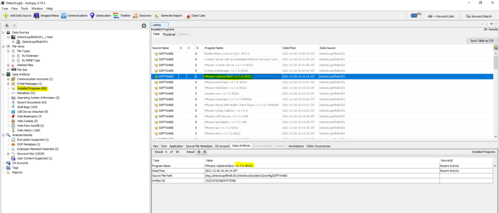Select Web Bookmarks (7) node
This screenshot has height=213, width=499.
(29, 117)
